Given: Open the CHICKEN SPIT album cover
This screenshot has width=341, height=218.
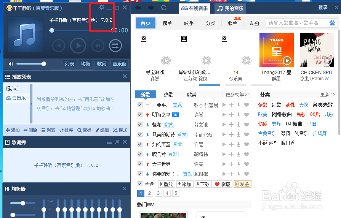Looking at the screenshot, I should pyautogui.click(x=317, y=50).
